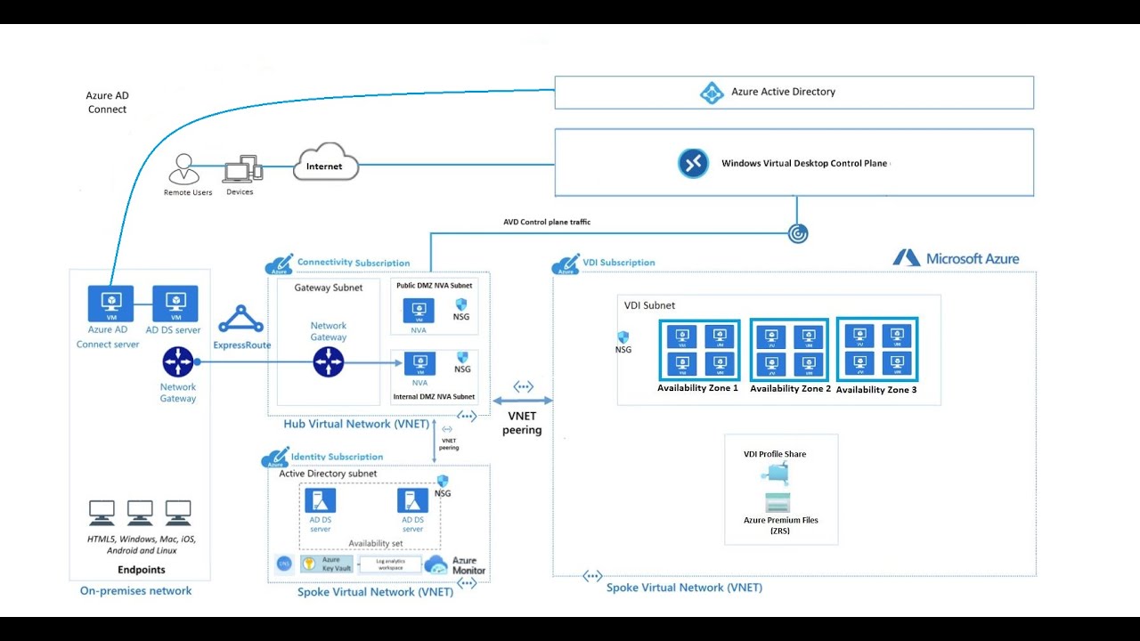The image size is (1140, 641).
Task: Click the 'Availability set' label
Action: click(375, 543)
